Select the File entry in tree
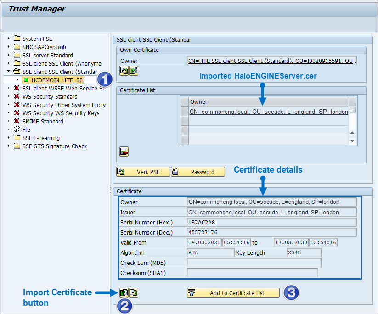Viewport: 378px width, 314px height. click(x=26, y=129)
